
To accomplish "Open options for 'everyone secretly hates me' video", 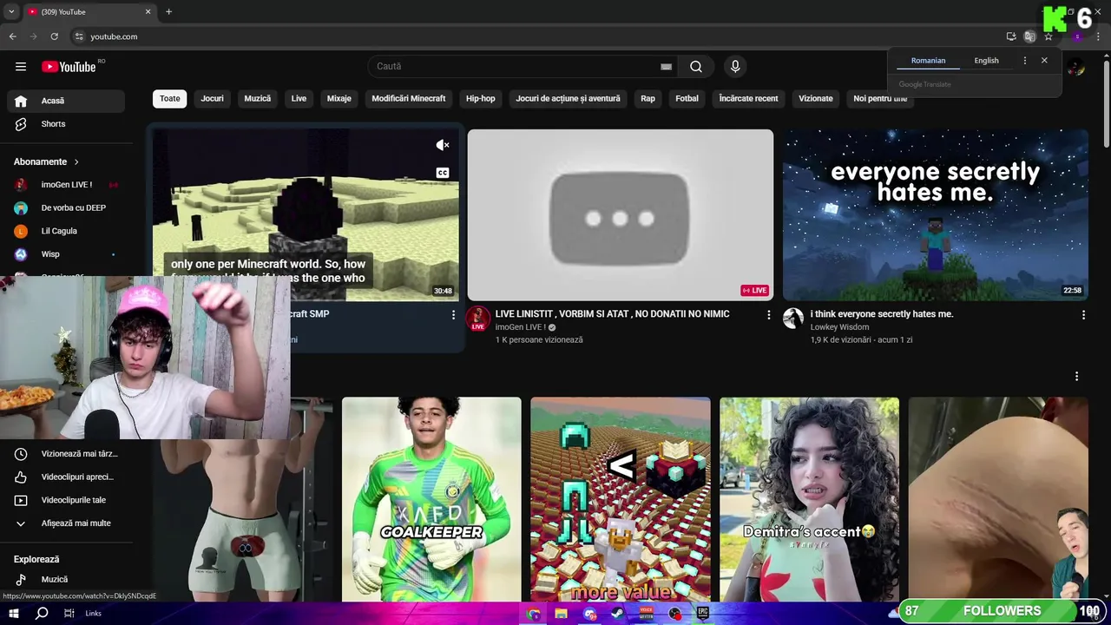I will coord(1083,315).
